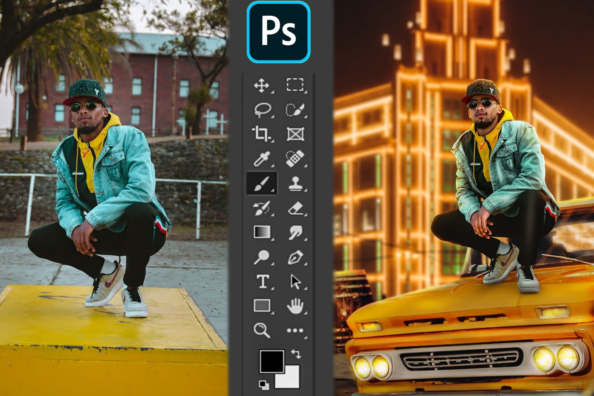Select the Dodge tool
The width and height of the screenshot is (594, 396).
(261, 257)
